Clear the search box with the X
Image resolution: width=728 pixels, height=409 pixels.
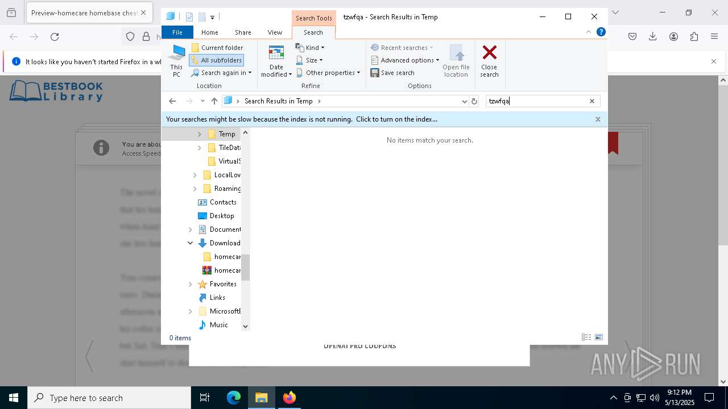tap(591, 101)
